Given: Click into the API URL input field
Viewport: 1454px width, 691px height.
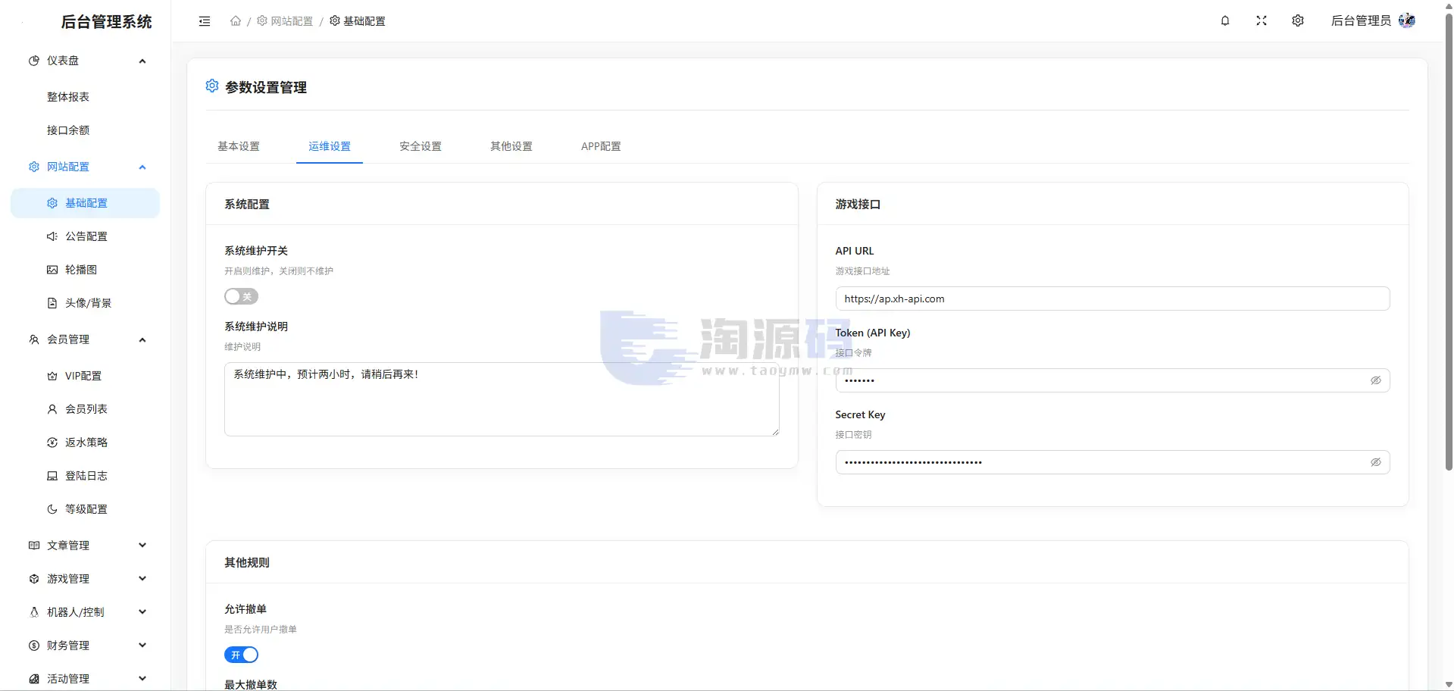Looking at the screenshot, I should click(1112, 299).
